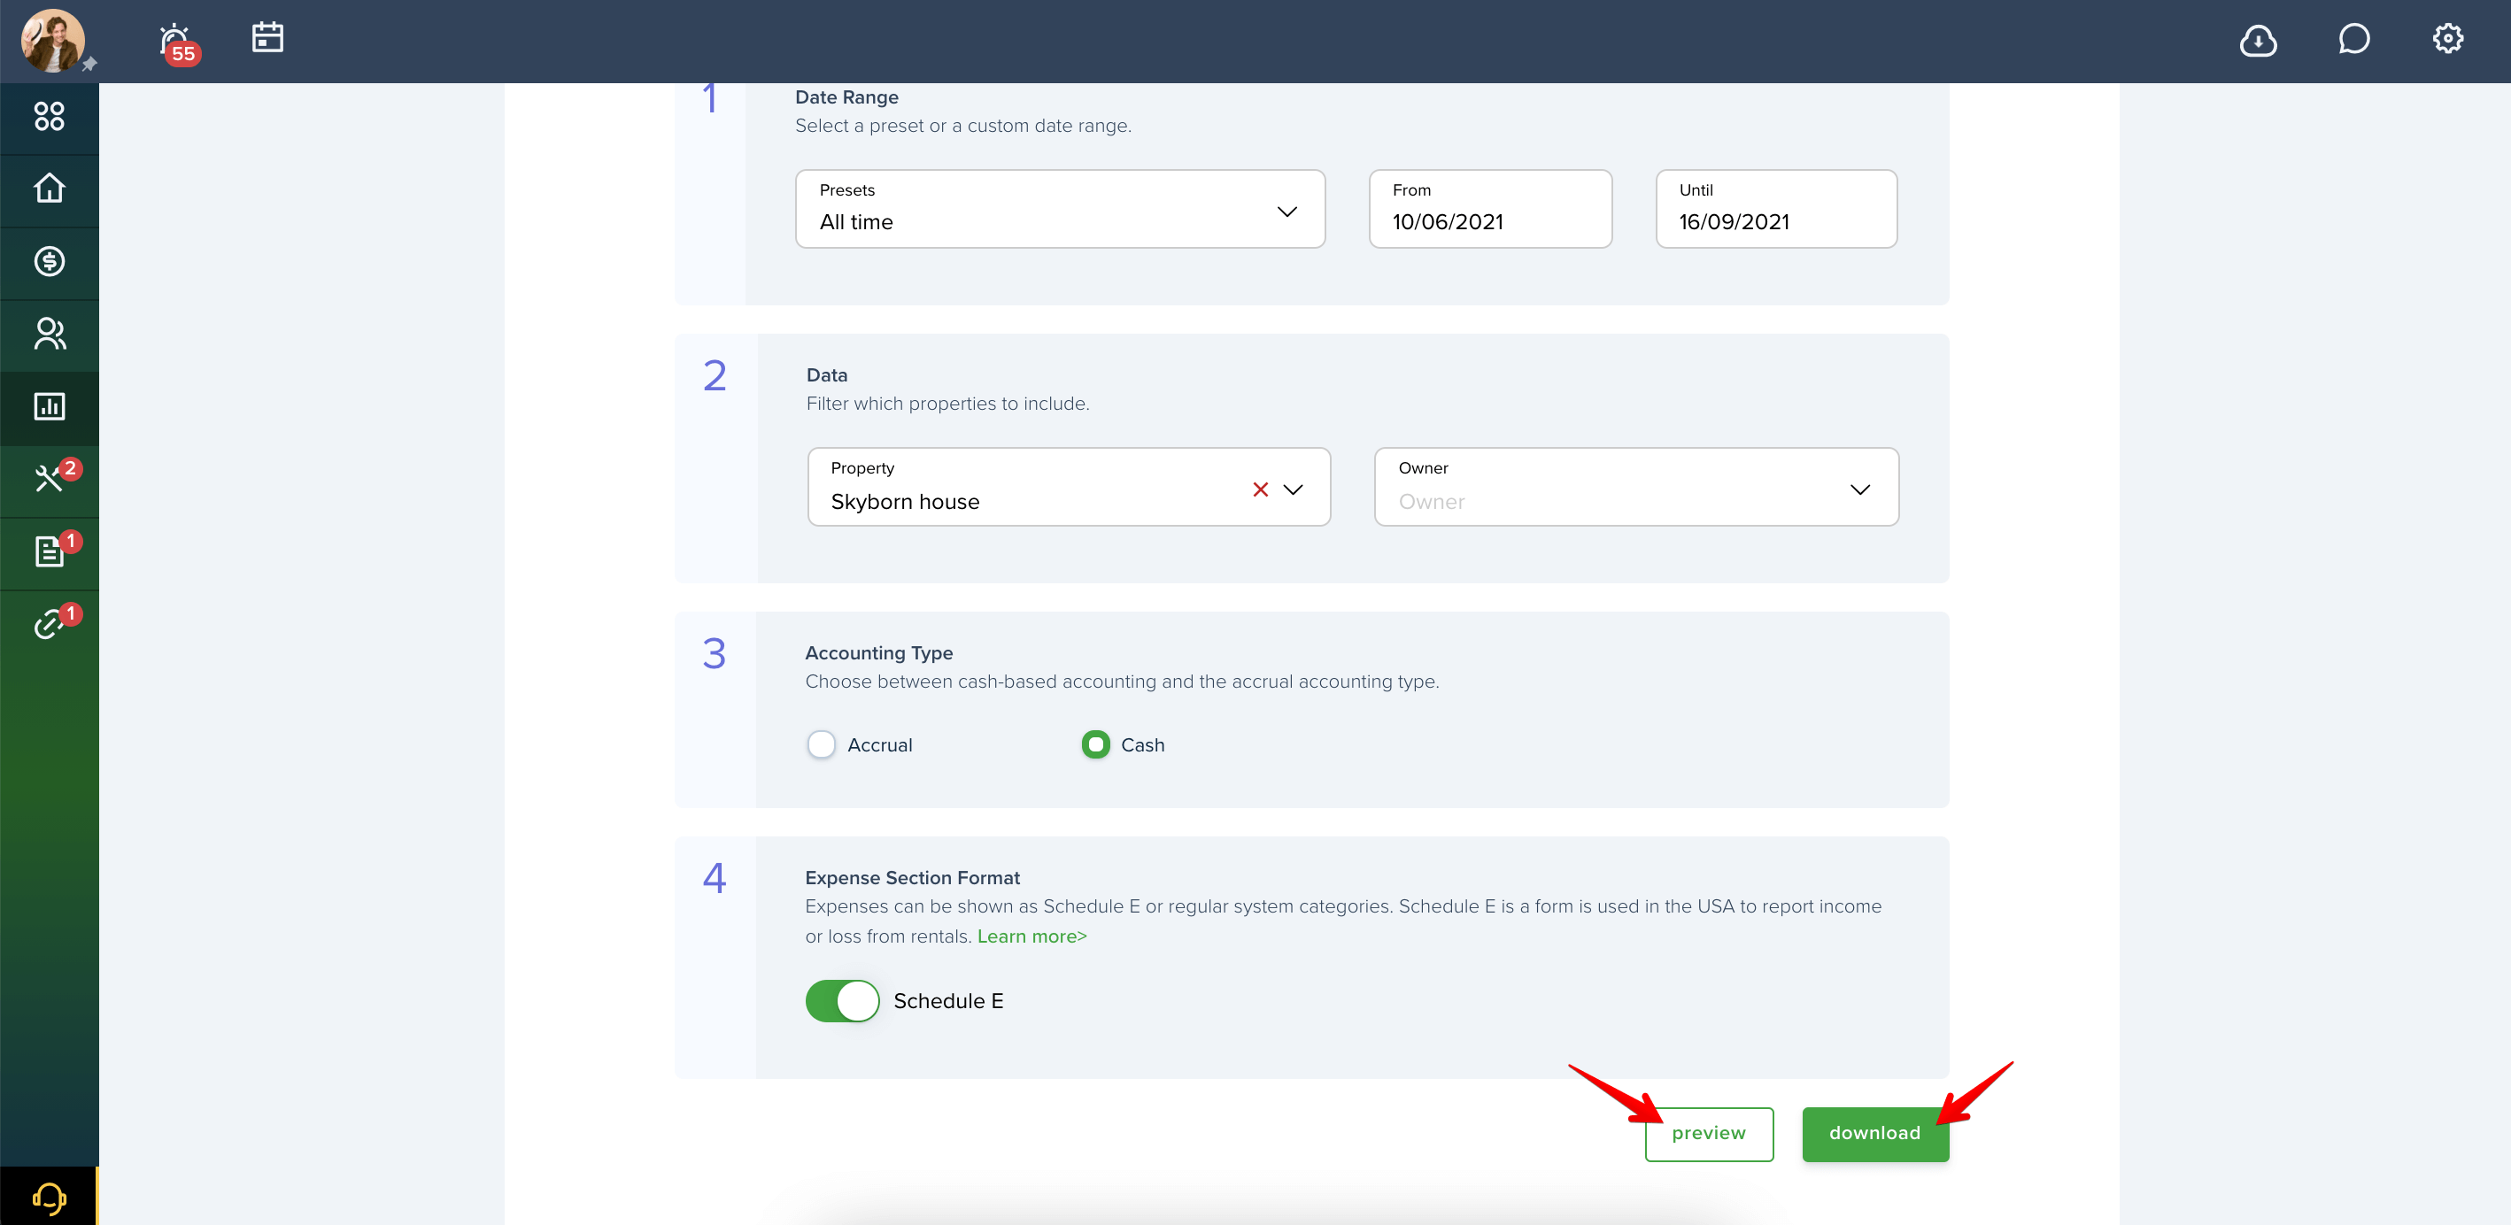Select the Accrual radio button
This screenshot has width=2511, height=1225.
(822, 744)
